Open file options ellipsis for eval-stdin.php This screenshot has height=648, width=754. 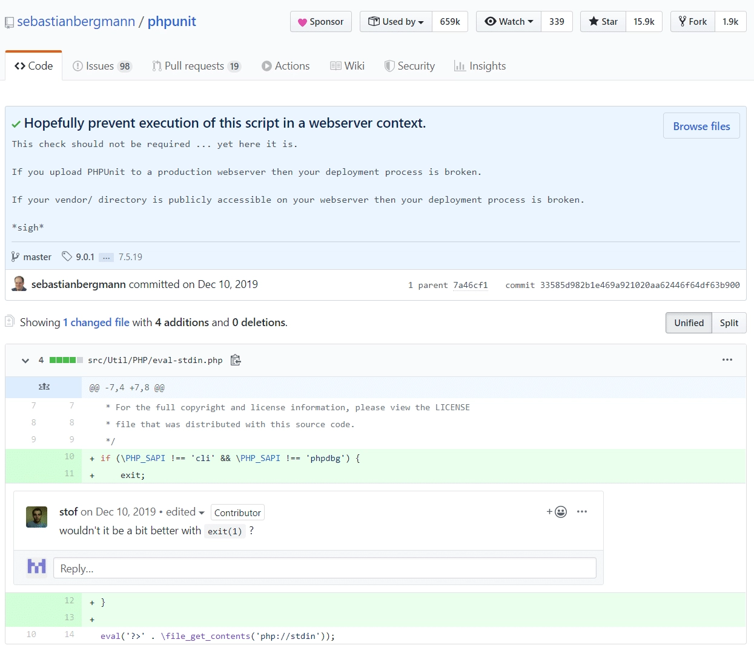[727, 359]
